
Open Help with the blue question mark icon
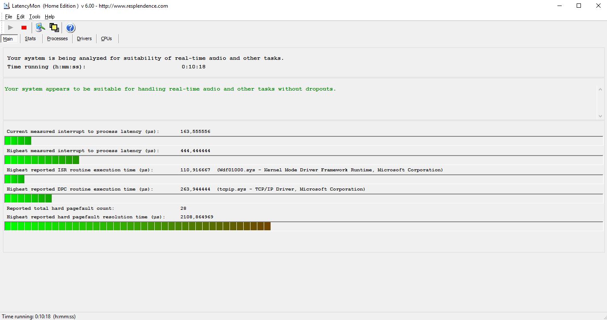[x=71, y=28]
